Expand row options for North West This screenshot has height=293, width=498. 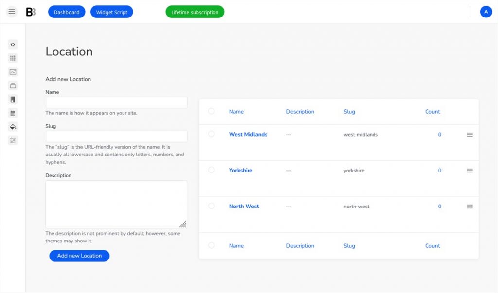pos(469,206)
